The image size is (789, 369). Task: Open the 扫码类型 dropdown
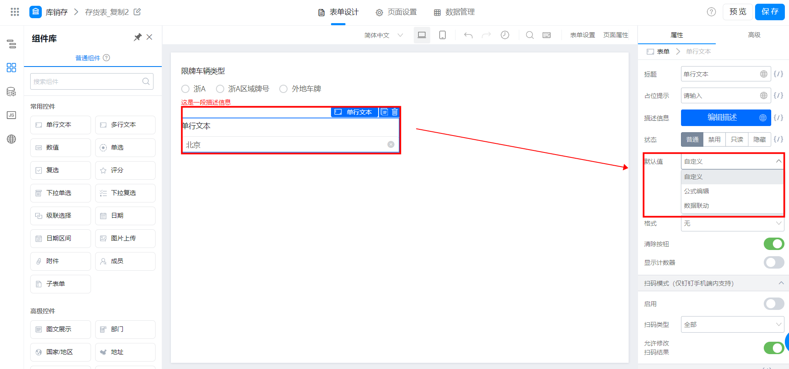[x=732, y=324]
